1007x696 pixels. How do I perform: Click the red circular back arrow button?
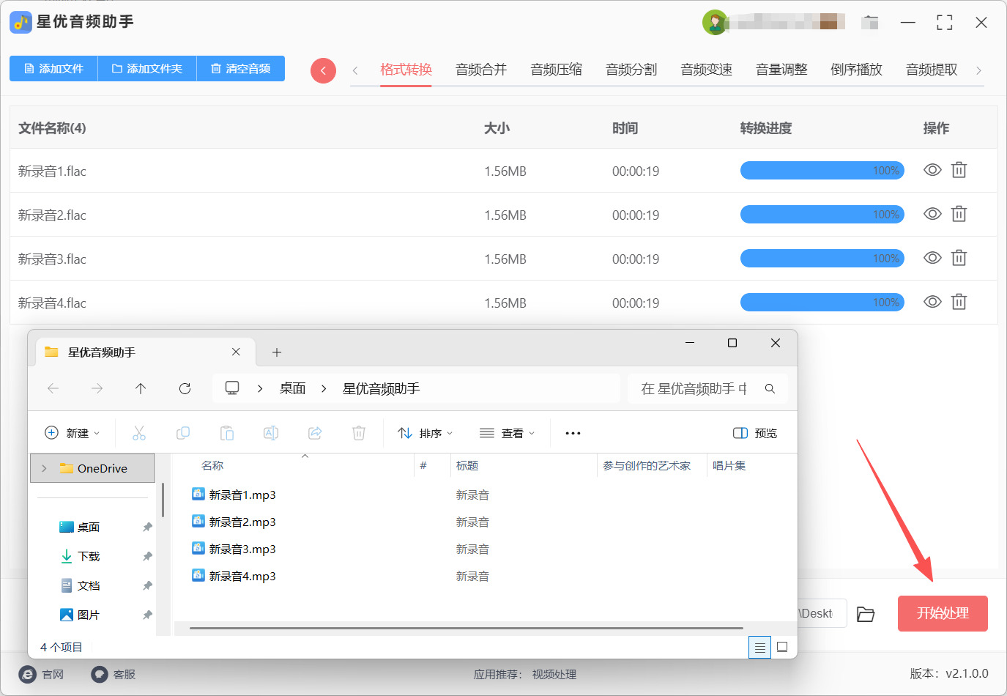coord(323,70)
